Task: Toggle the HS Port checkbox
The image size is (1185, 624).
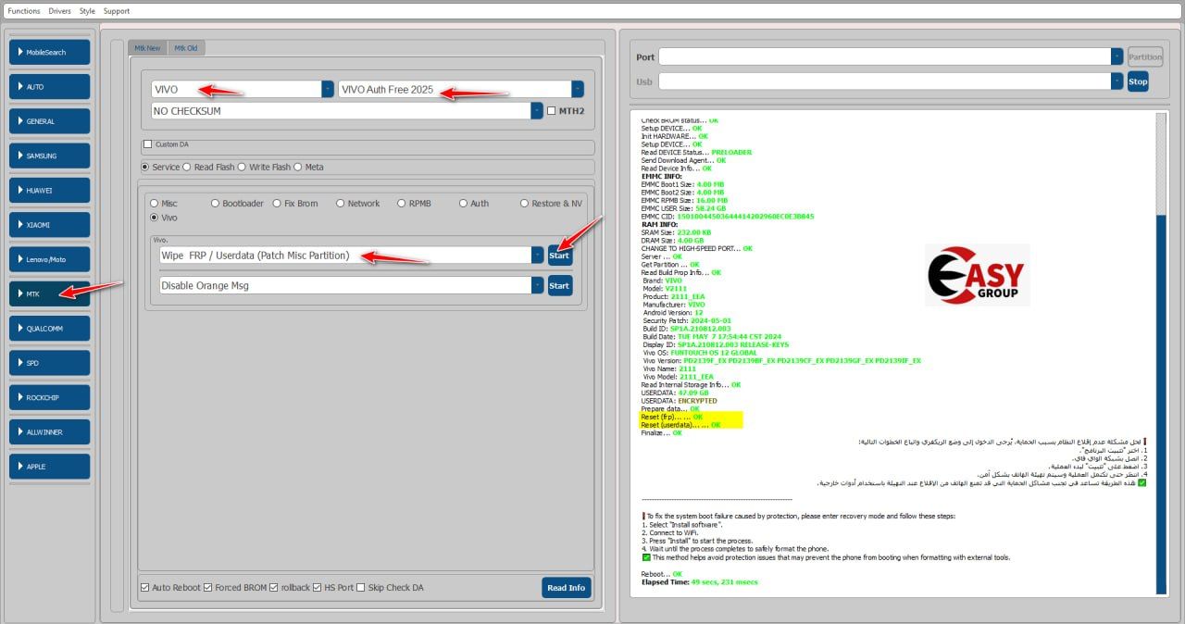Action: click(318, 588)
